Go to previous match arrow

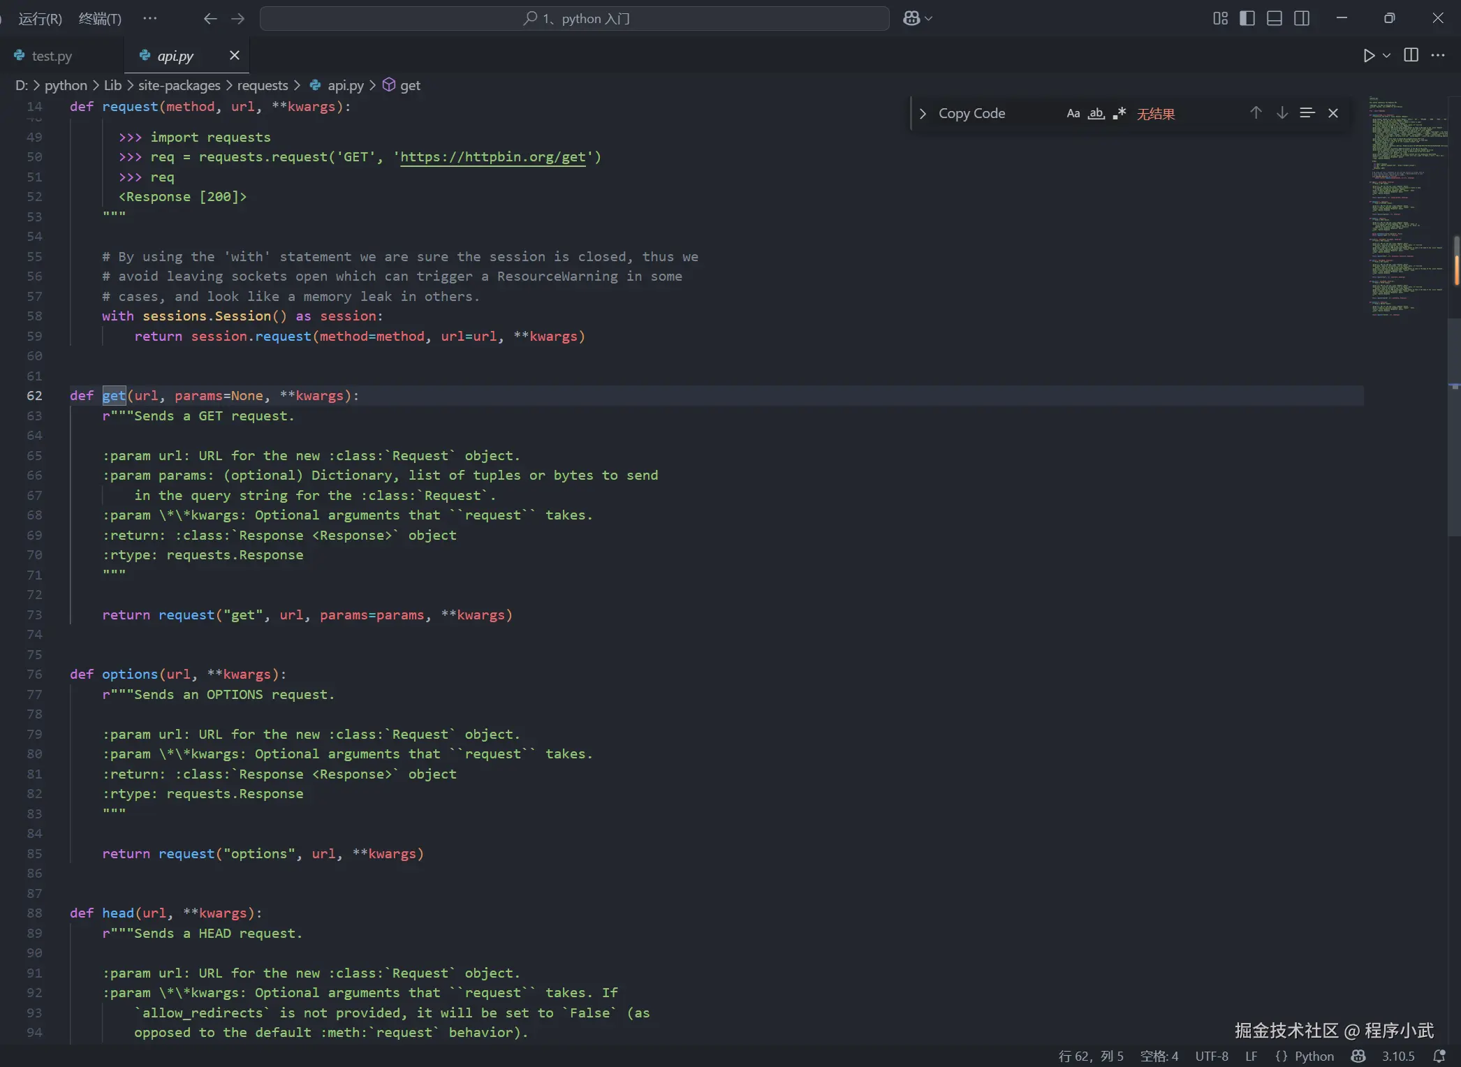click(1256, 112)
